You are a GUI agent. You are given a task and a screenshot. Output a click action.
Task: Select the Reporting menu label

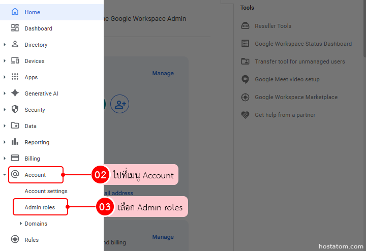[37, 142]
